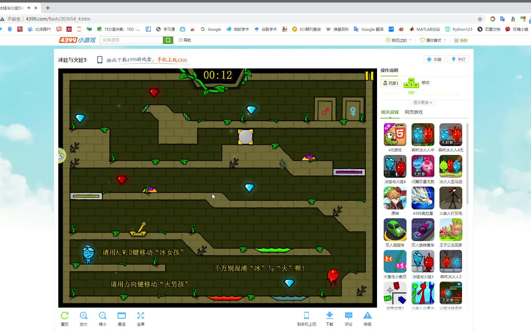Open the 大鱼吃小鱼双 game thumbnail
This screenshot has width=531, height=332.
[395, 261]
